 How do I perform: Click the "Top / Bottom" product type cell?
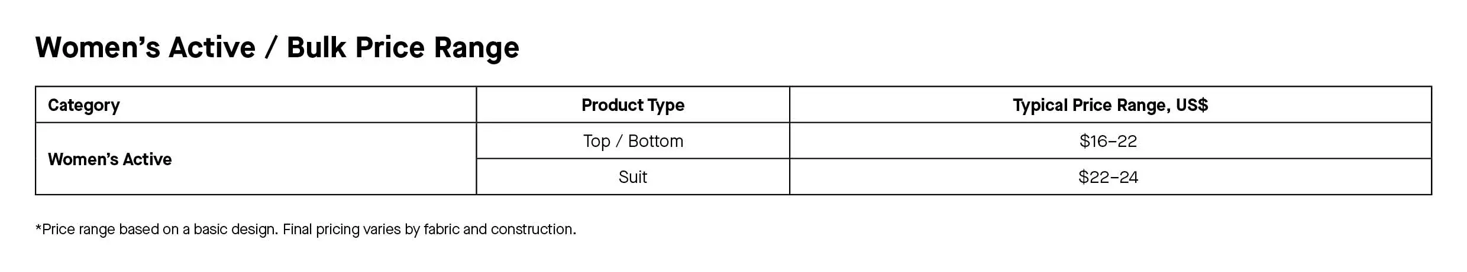click(x=632, y=141)
